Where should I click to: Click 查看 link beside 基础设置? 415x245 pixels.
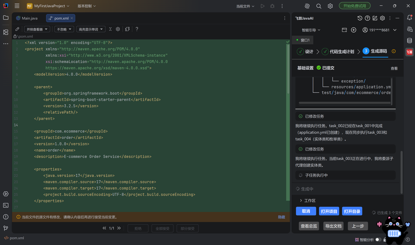click(x=394, y=68)
